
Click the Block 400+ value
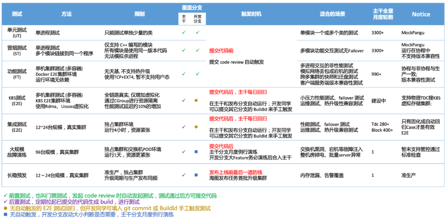382,130
